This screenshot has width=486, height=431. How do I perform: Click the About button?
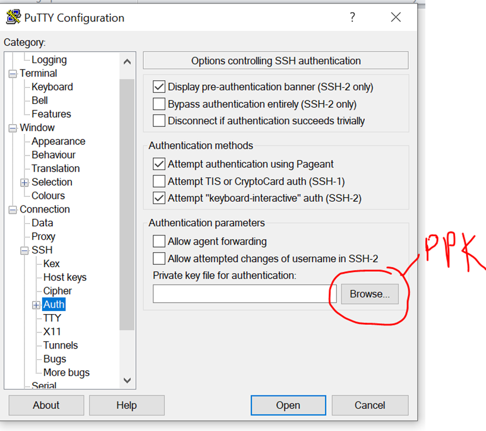click(x=46, y=405)
